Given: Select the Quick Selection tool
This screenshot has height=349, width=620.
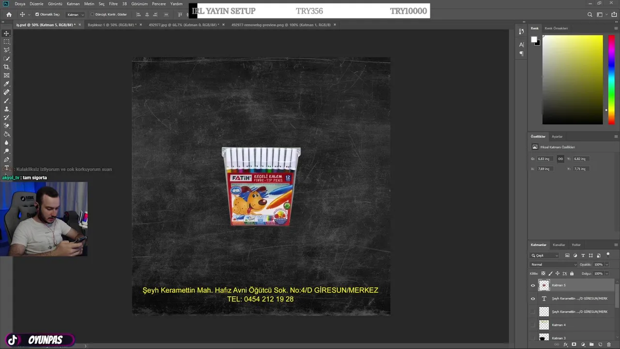Looking at the screenshot, I should 7,59.
